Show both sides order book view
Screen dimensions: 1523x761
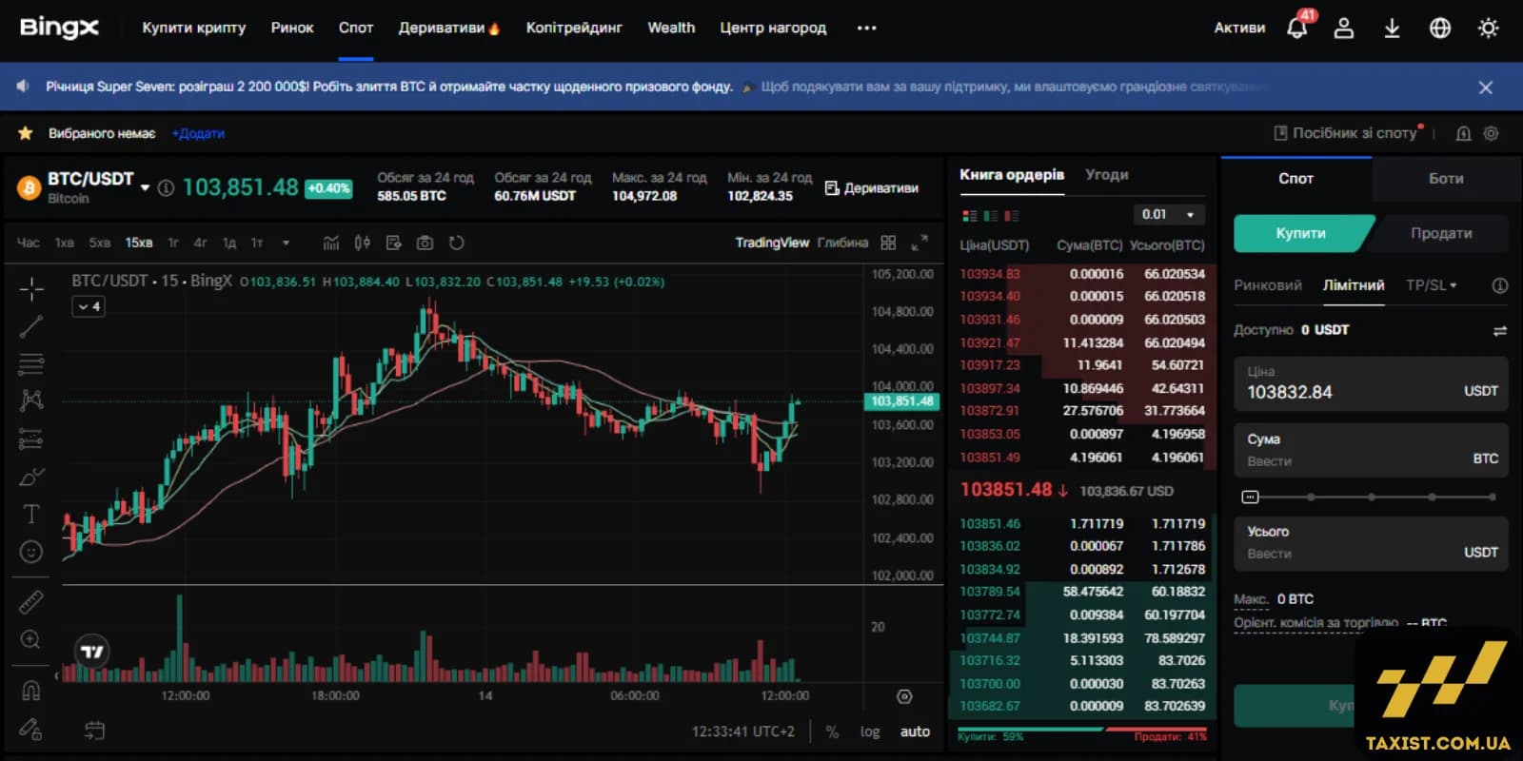(x=970, y=215)
